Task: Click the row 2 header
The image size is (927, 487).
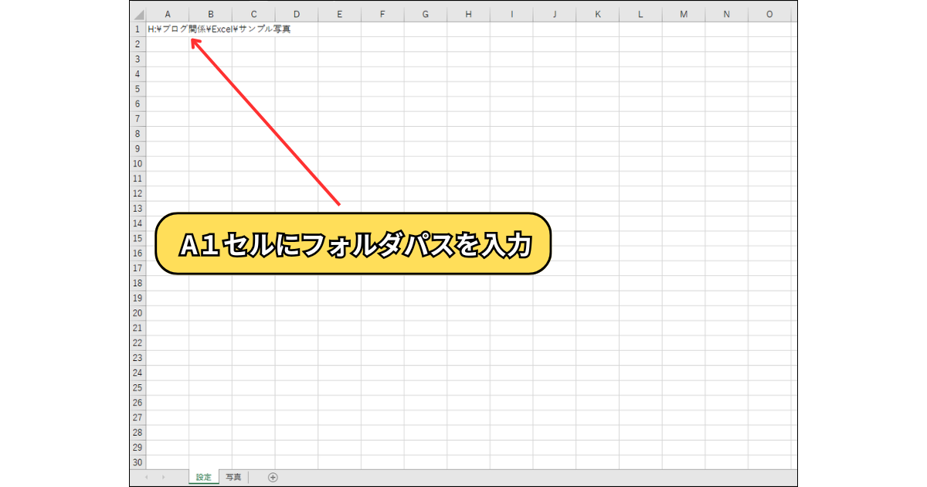Action: 138,44
